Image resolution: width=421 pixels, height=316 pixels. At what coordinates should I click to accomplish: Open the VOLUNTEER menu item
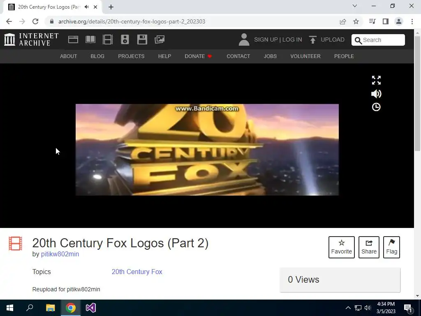305,56
